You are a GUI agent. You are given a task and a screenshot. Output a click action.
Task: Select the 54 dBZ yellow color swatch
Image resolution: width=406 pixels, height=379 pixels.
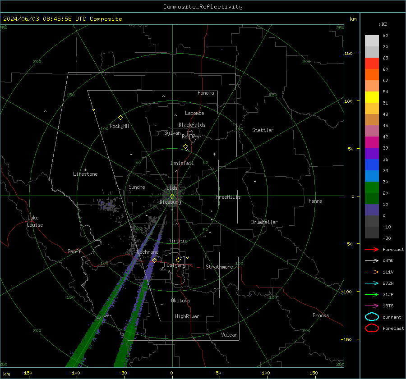(372, 97)
